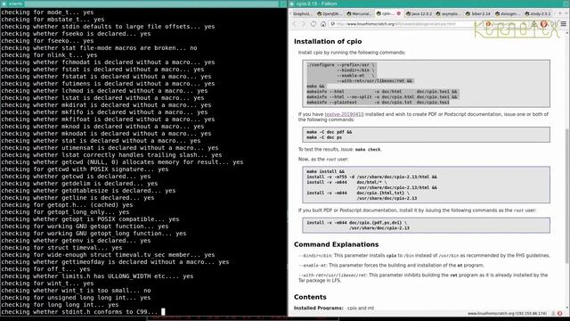
Task: Click xterm line 'wint_t is too small... no'
Action: click(x=76, y=291)
